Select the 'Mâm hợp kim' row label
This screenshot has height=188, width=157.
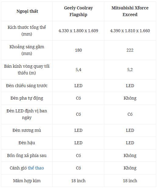(x=27, y=181)
